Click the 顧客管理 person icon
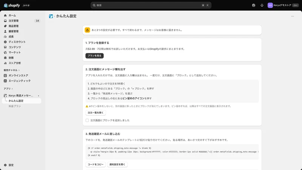Screen dimensions: 302x170 tap(5, 31)
